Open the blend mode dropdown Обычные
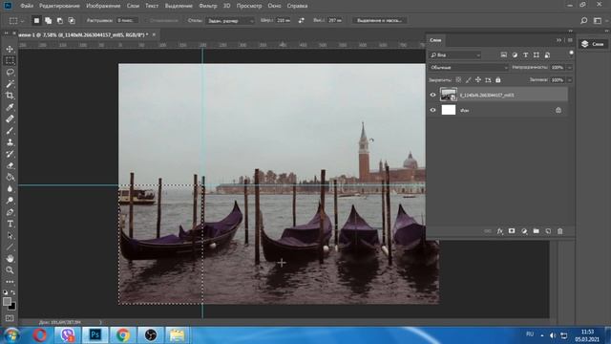611x344 pixels. [x=469, y=68]
